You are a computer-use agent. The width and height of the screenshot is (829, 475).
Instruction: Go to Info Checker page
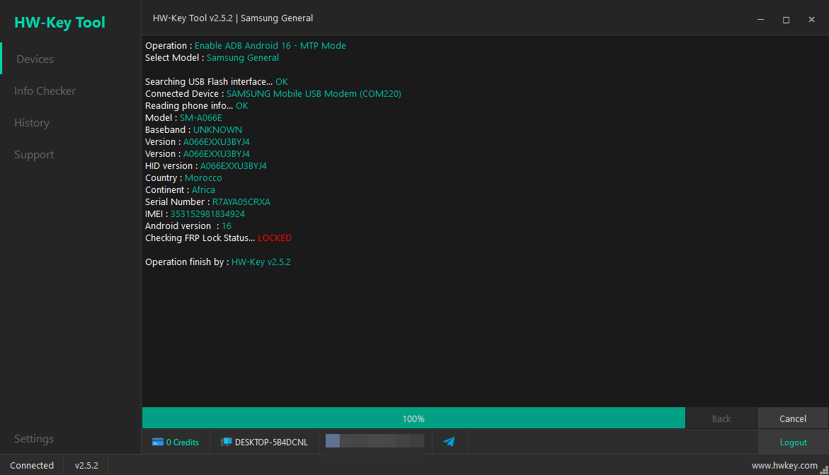pyautogui.click(x=45, y=90)
